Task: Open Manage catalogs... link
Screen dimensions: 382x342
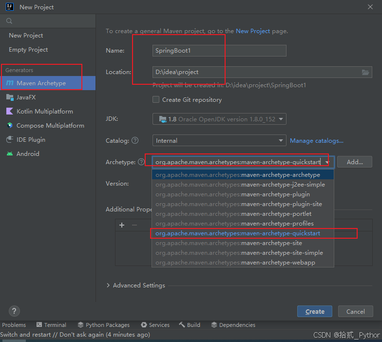Action: [317, 141]
